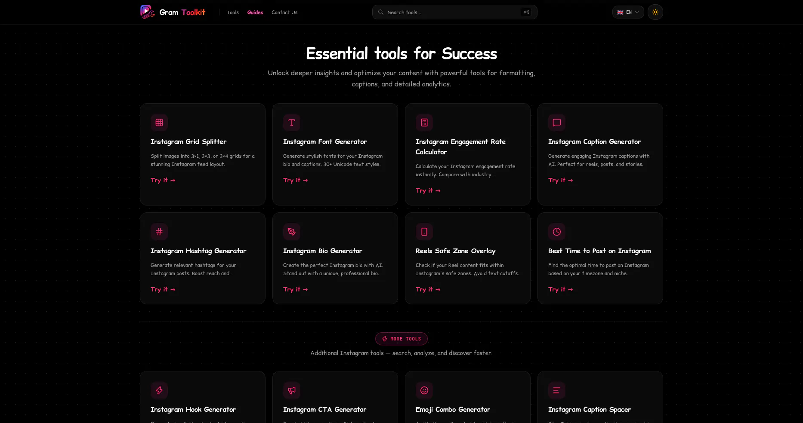Click the Emoji Combo Generator title
This screenshot has height=423, width=803.
(453, 410)
